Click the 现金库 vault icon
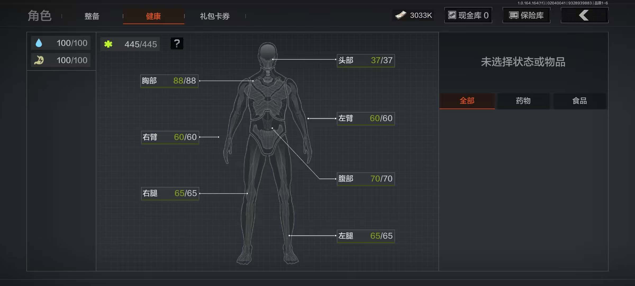635x286 pixels. (452, 15)
